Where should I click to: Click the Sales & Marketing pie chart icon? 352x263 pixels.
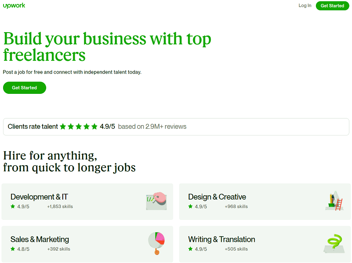click(157, 243)
